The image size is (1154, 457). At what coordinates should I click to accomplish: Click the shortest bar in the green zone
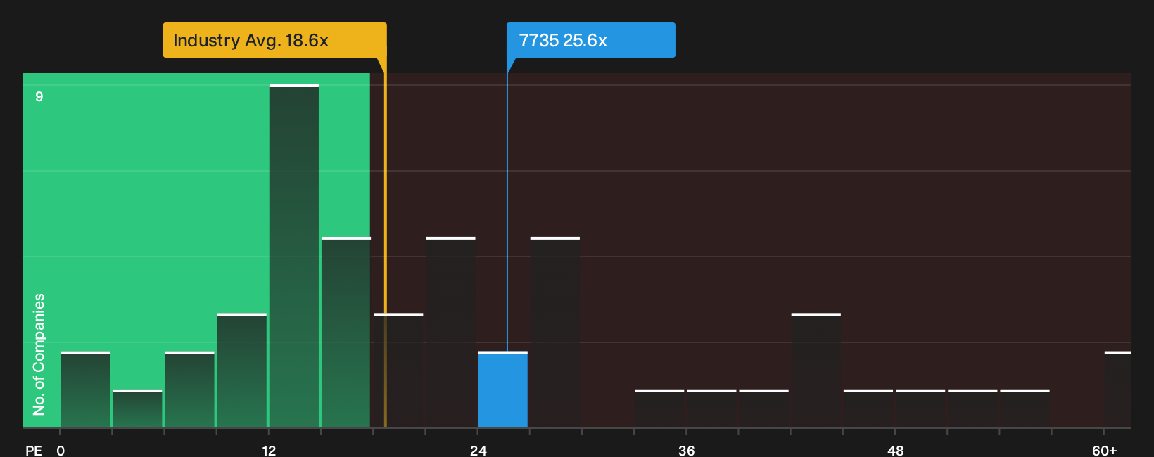tap(137, 408)
